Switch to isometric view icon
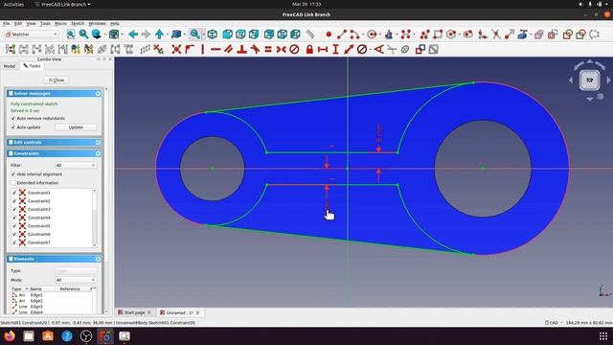This screenshot has height=345, width=613. [213, 34]
